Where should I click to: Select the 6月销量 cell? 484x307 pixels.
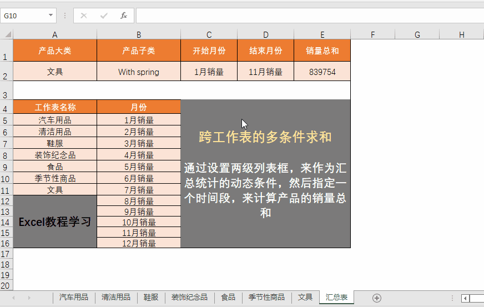[139, 178]
